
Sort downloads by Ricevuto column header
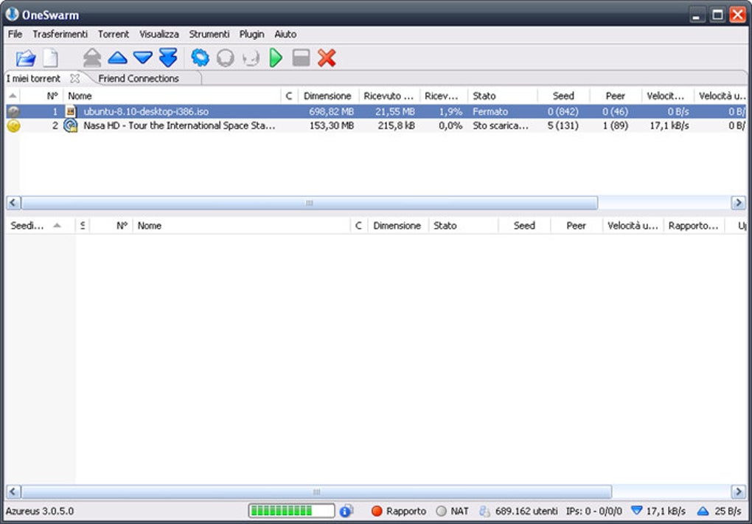point(389,96)
